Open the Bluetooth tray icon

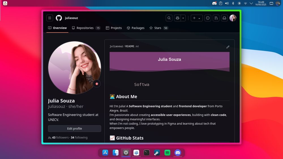pos(233,3)
